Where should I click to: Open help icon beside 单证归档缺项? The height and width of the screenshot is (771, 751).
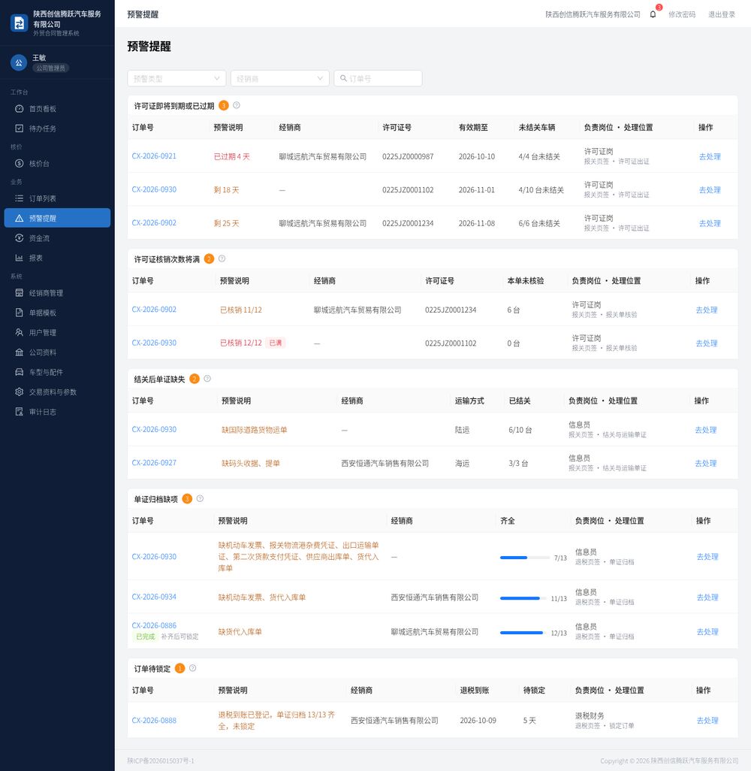click(x=200, y=498)
